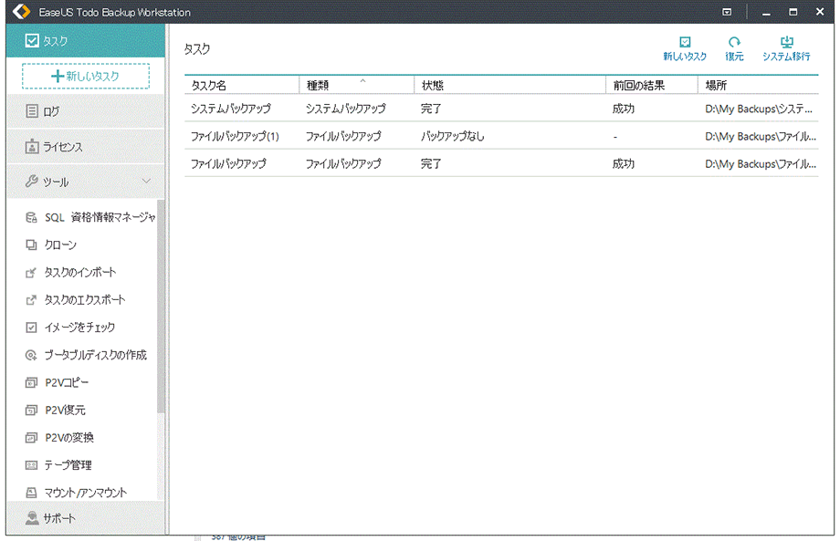Click the 復元 restore arrow icon
Image resolution: width=840 pixels, height=541 pixels.
[x=734, y=42]
